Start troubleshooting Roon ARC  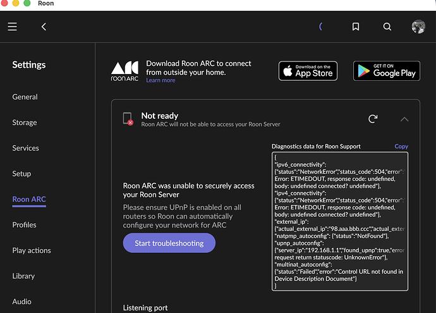pyautogui.click(x=169, y=243)
